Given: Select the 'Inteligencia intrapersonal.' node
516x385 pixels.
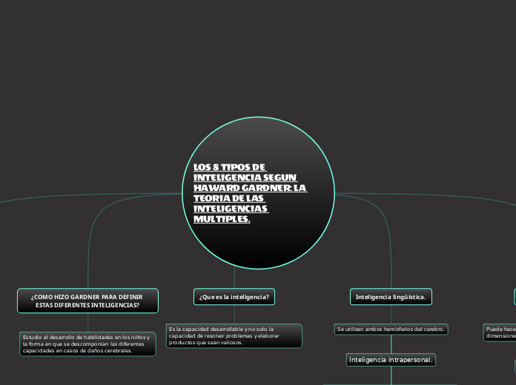Looking at the screenshot, I should click(x=391, y=360).
